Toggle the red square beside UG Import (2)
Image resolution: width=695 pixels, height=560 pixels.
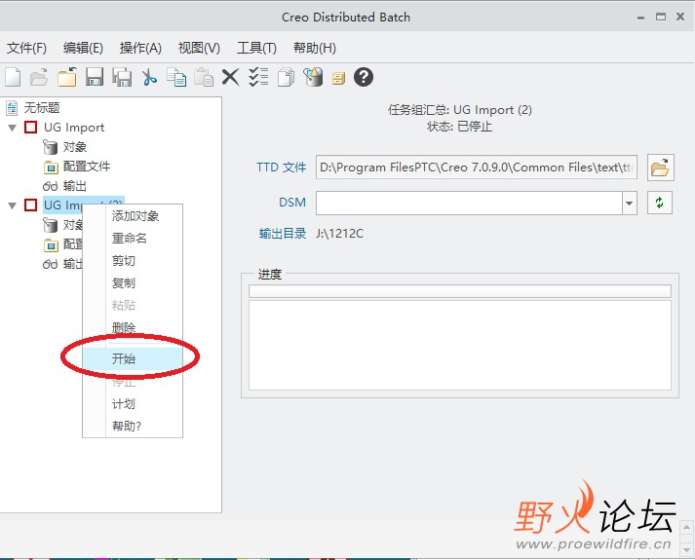30,205
